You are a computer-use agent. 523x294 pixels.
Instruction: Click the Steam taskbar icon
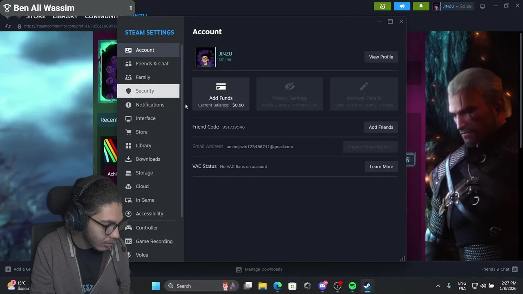pyautogui.click(x=367, y=286)
